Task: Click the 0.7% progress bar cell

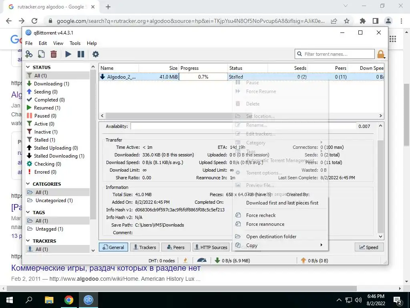Action: tap(203, 77)
